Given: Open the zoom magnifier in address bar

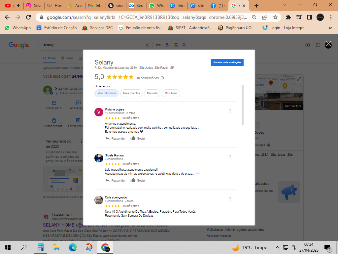Looking at the screenshot, I should [254, 17].
